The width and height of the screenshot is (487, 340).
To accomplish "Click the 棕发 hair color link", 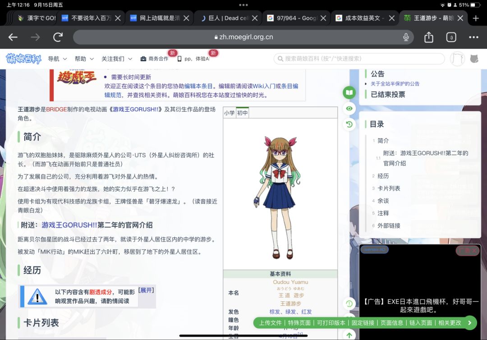I will [x=275, y=312].
